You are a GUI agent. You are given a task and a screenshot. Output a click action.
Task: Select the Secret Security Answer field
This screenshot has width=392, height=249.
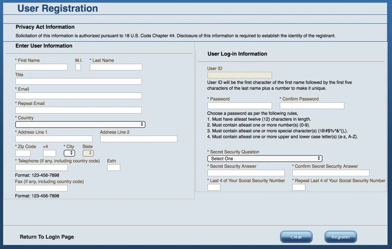click(246, 173)
